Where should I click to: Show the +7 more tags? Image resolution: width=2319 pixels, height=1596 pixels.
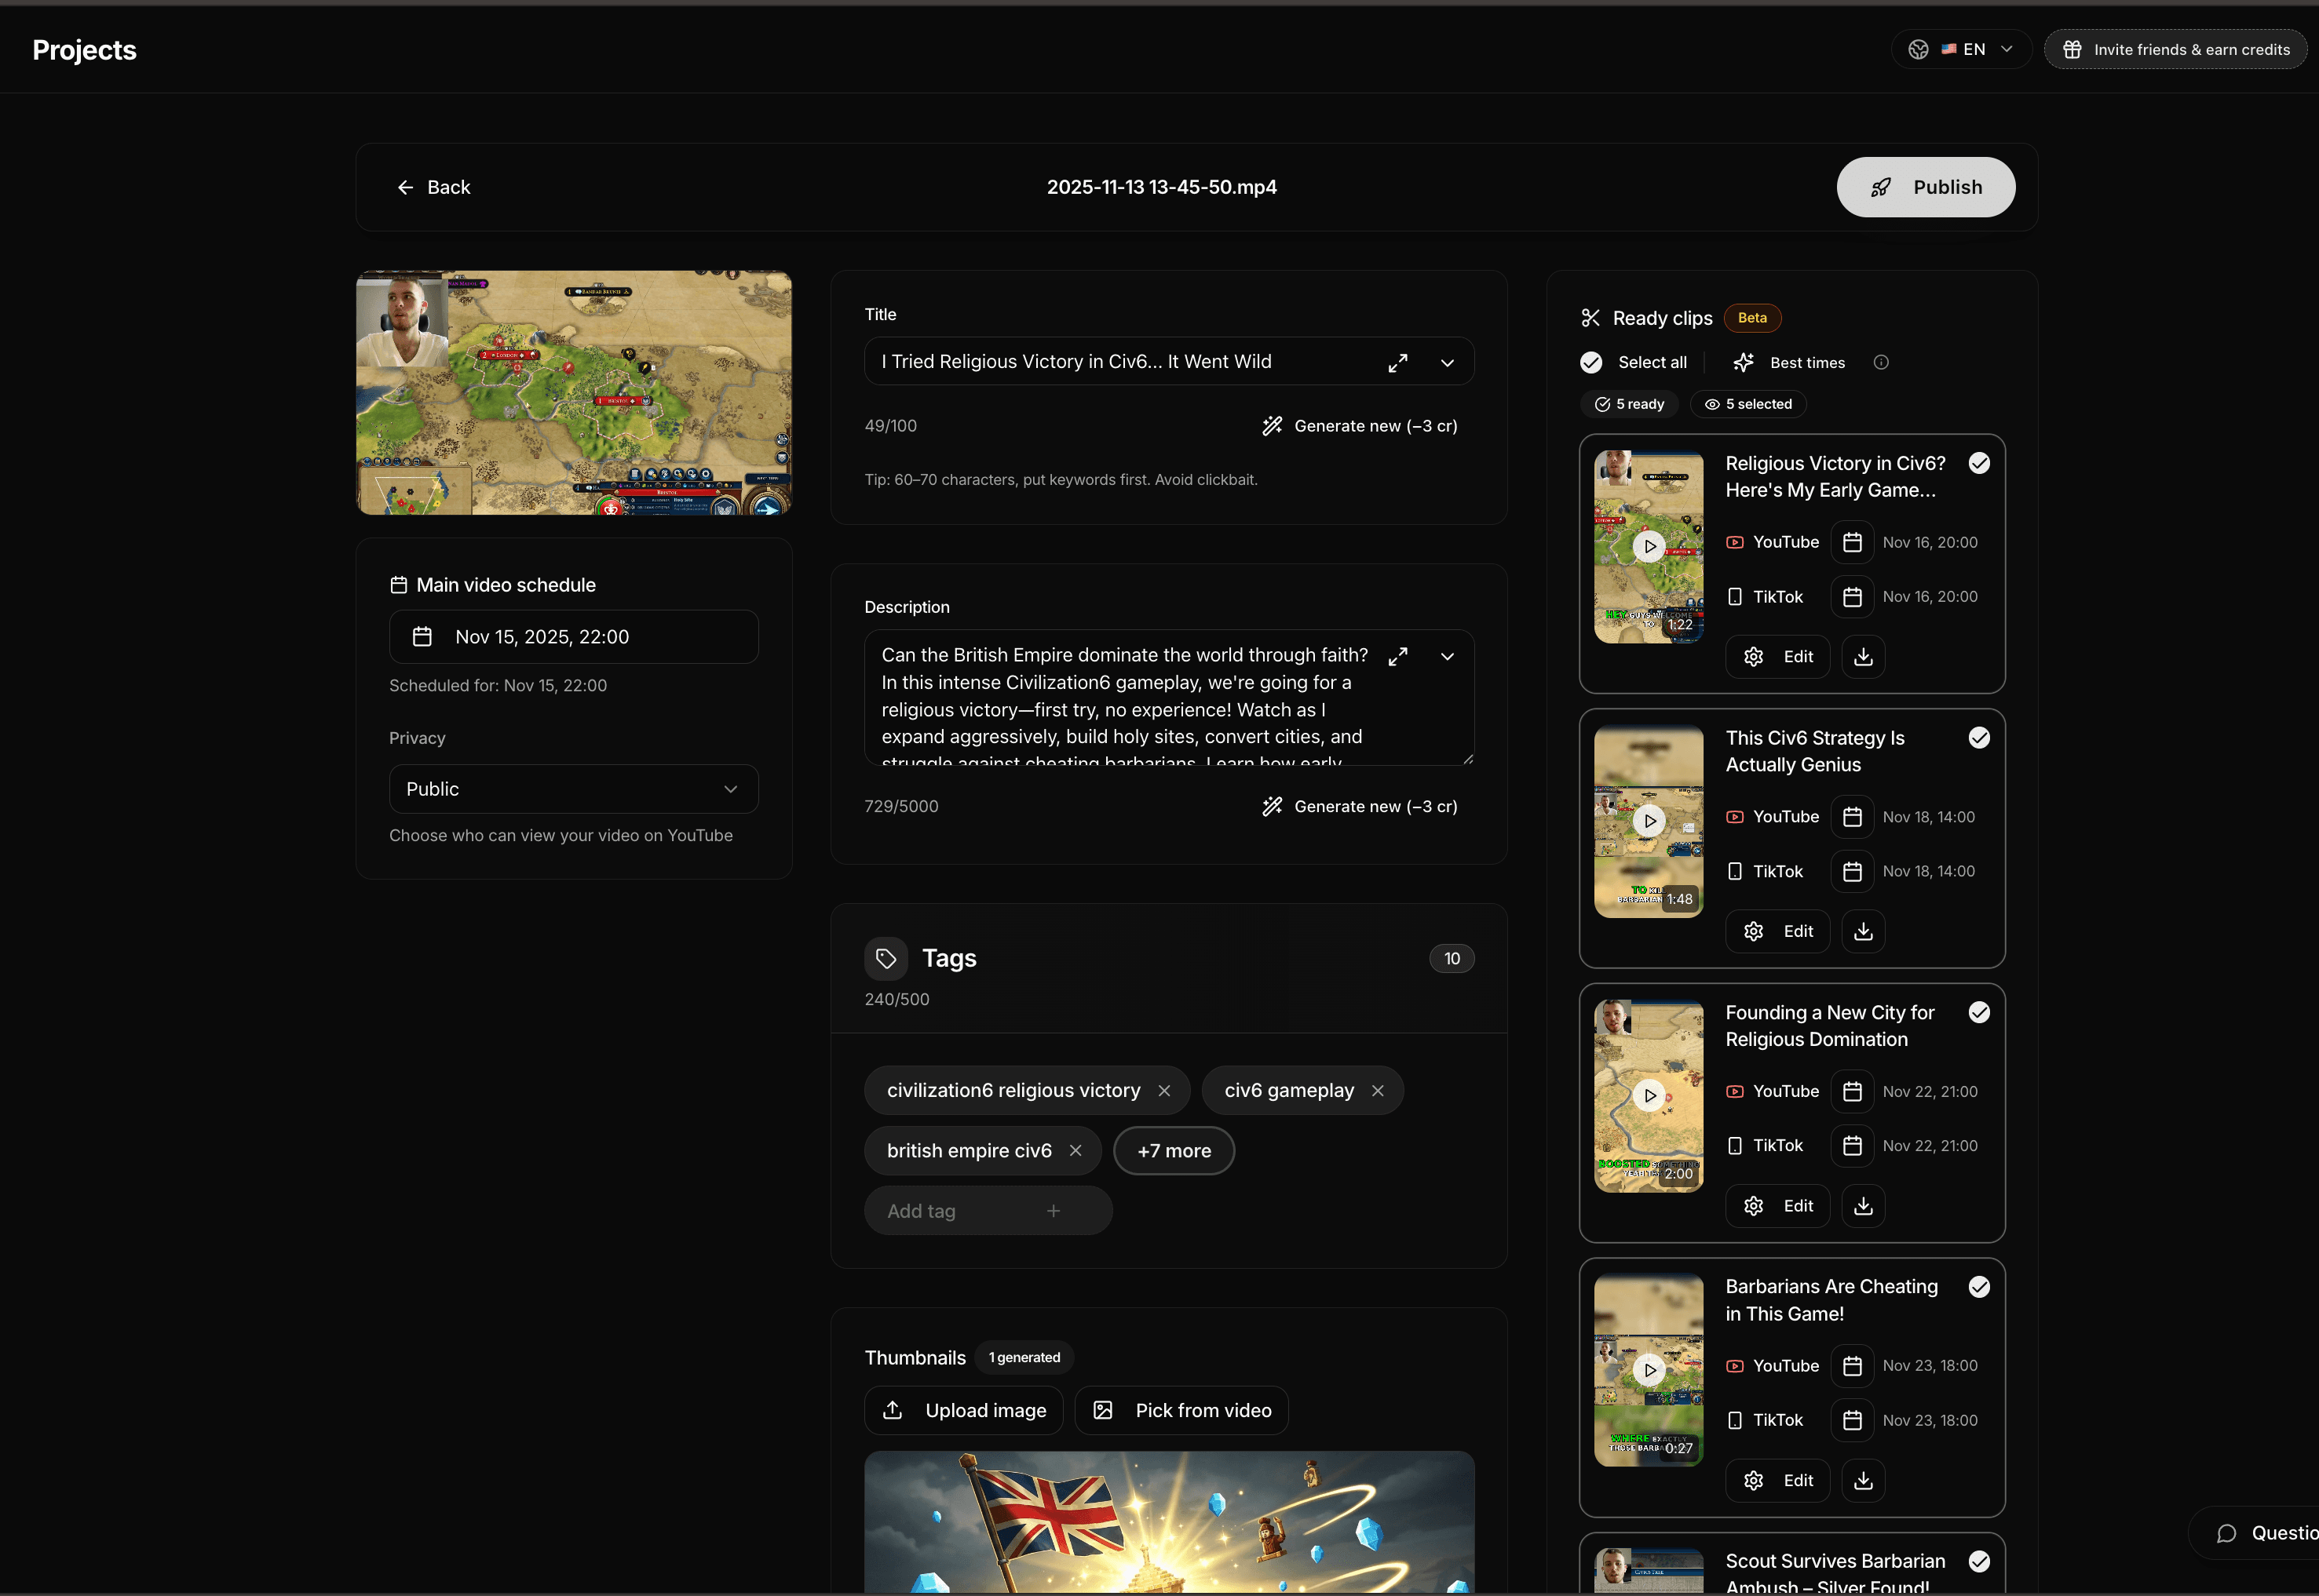1174,1151
